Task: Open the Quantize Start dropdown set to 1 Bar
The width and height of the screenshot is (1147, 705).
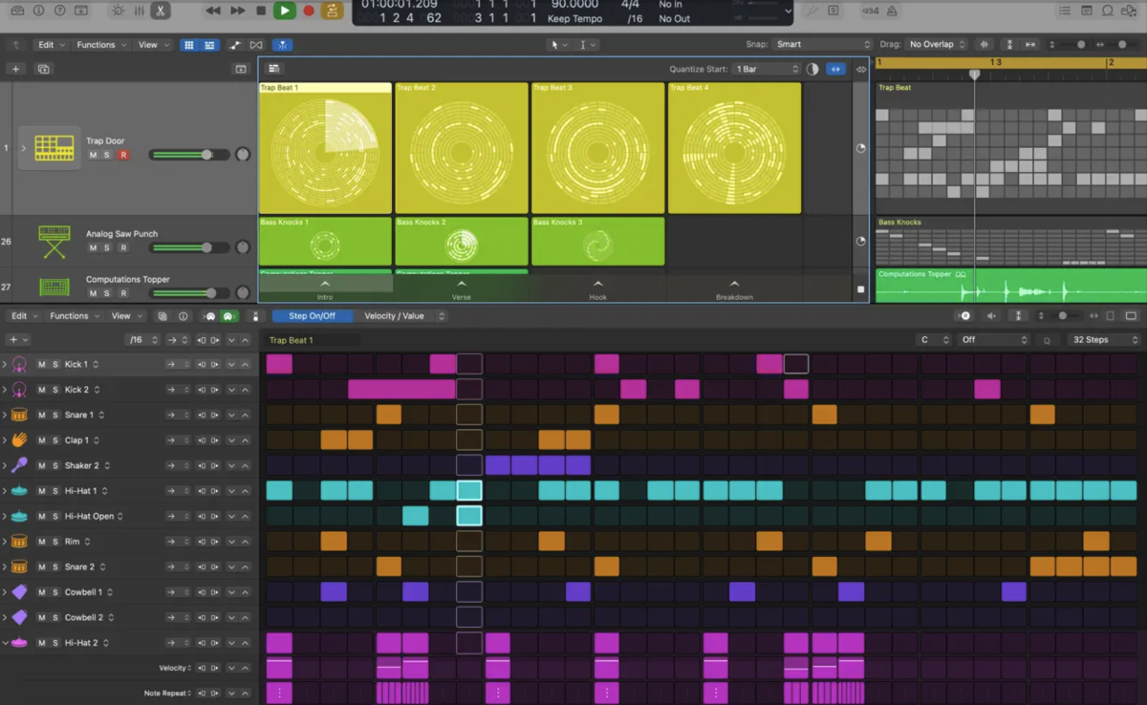Action: (x=766, y=69)
